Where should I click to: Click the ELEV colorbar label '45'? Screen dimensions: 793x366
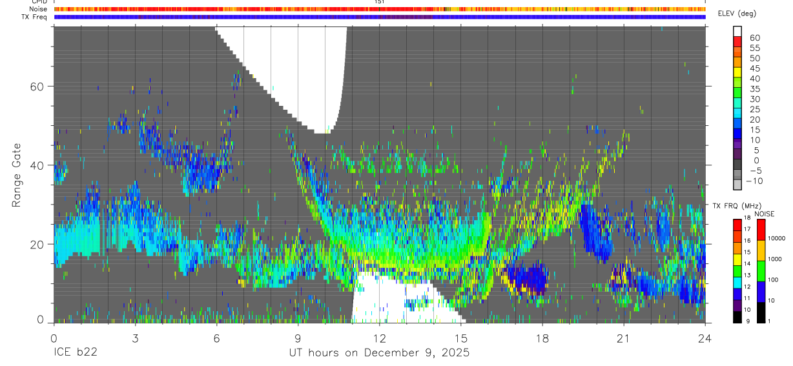coord(754,68)
